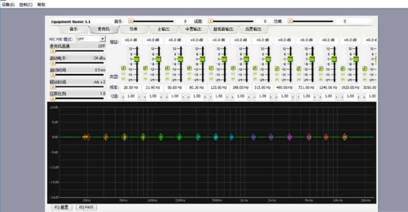Enable LS filter type on 1240.00 Hz band

point(321,75)
